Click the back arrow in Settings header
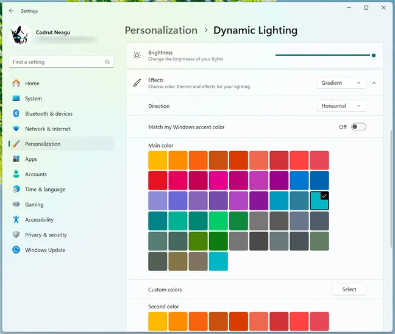The width and height of the screenshot is (395, 334). pos(11,10)
